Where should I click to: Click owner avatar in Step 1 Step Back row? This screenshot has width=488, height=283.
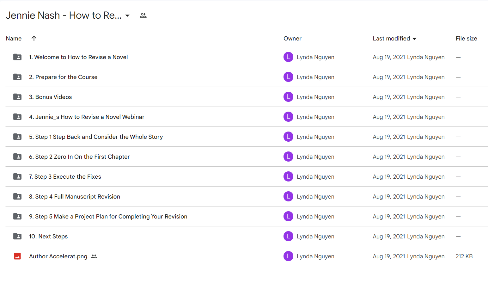tap(288, 137)
